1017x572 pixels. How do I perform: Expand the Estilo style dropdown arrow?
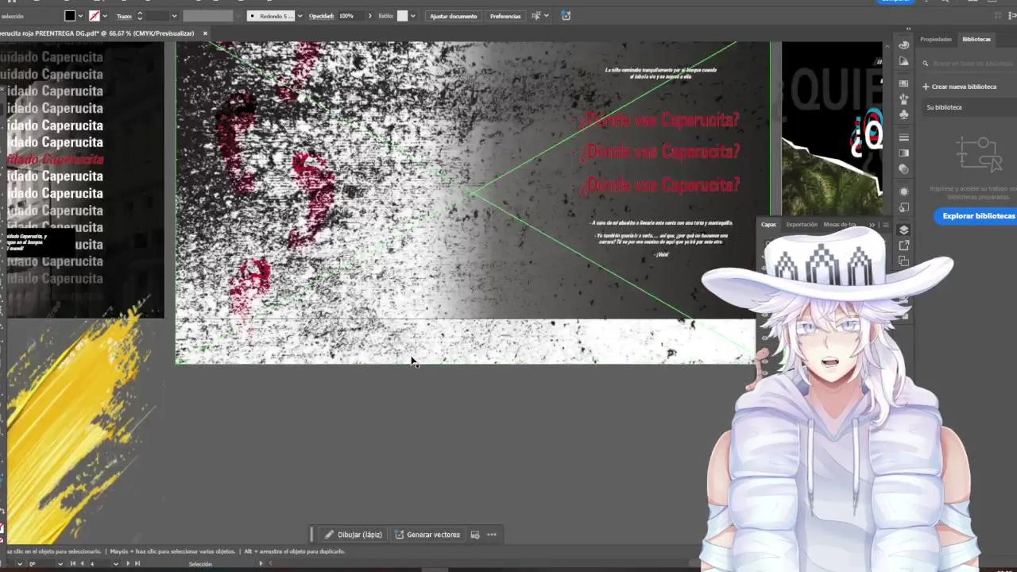tap(412, 16)
